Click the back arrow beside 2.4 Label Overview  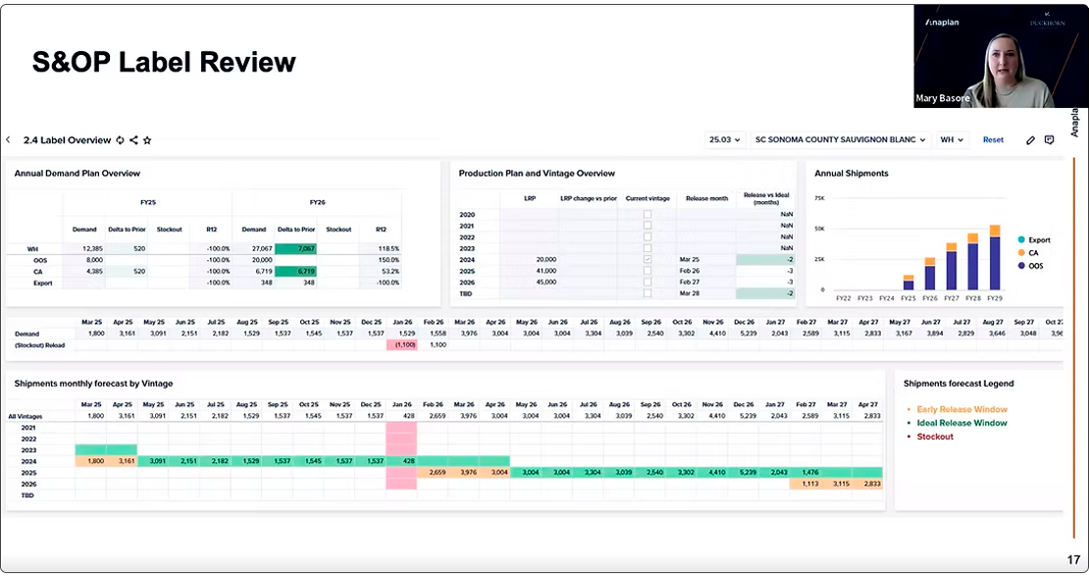[x=9, y=140]
